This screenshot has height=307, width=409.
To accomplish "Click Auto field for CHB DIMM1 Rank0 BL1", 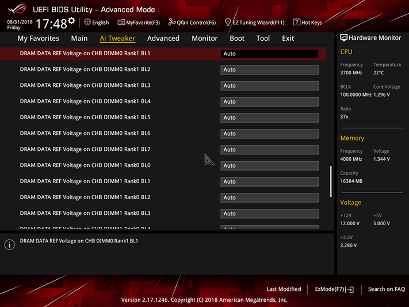I will [269, 181].
